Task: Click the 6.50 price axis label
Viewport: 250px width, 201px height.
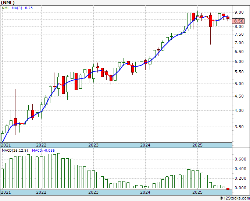Action: (239, 52)
